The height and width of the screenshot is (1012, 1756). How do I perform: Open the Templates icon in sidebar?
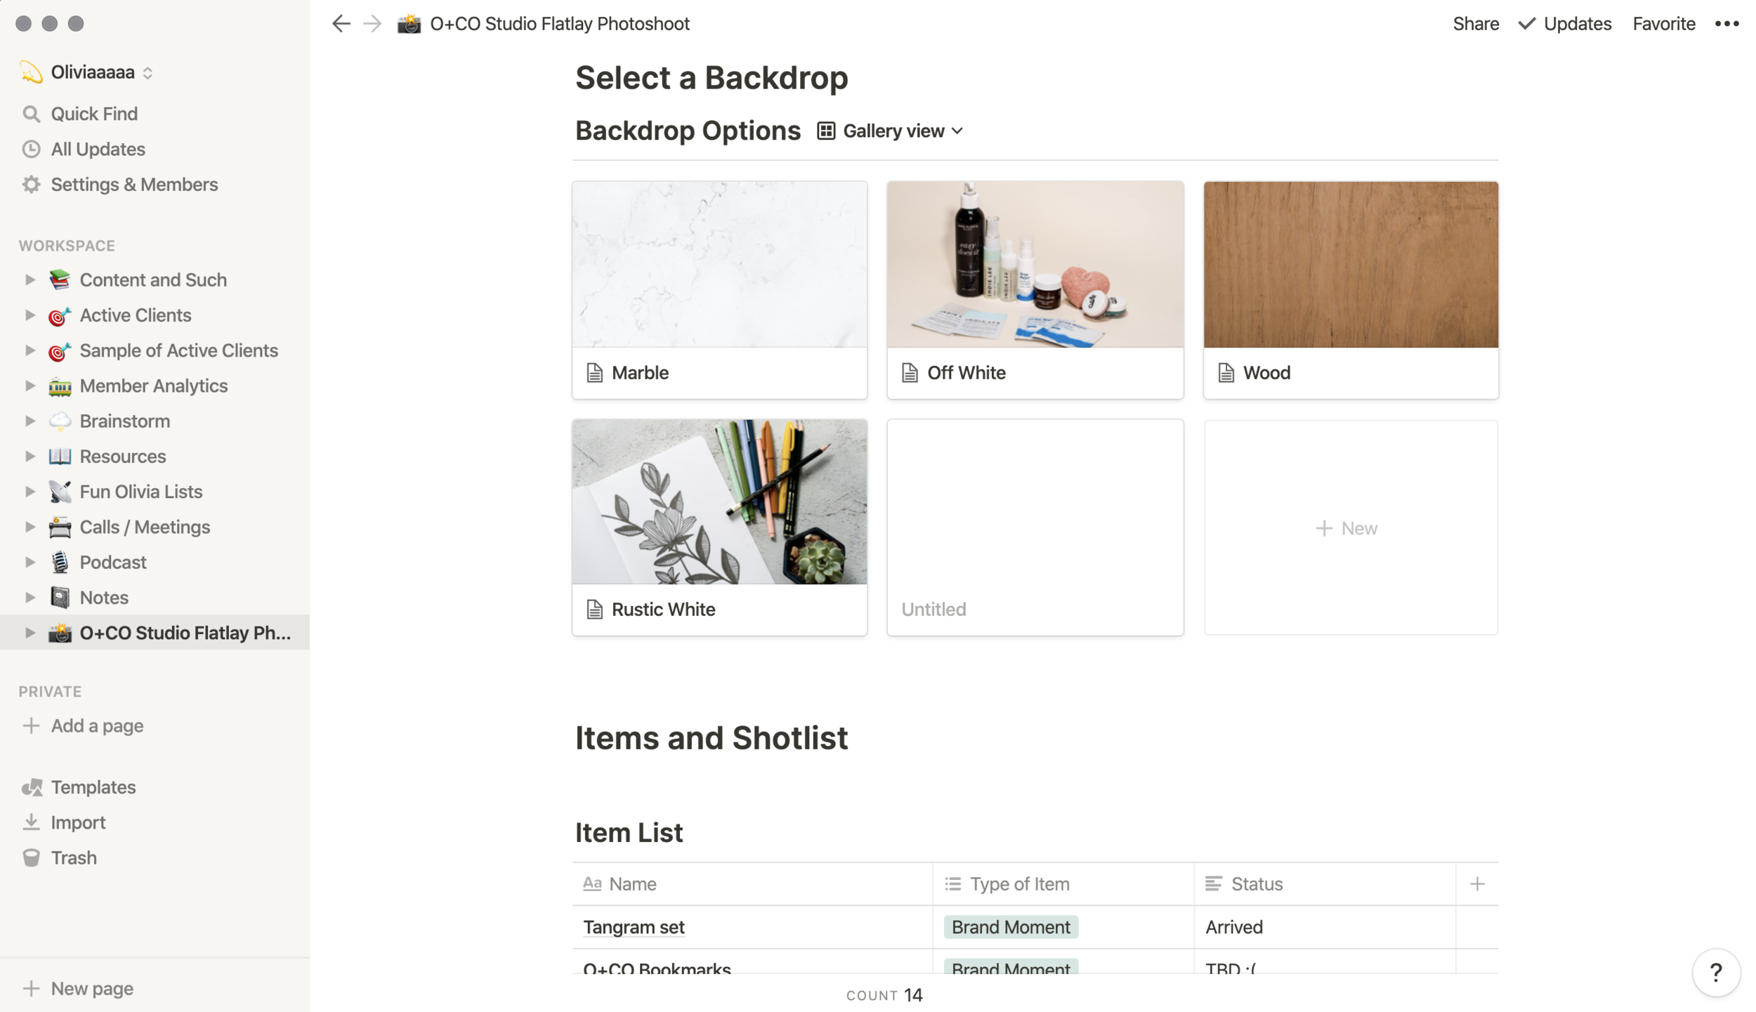(32, 787)
